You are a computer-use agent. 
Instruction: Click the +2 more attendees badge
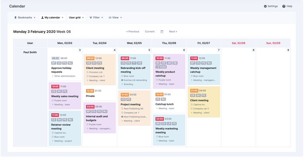click(x=161, y=67)
